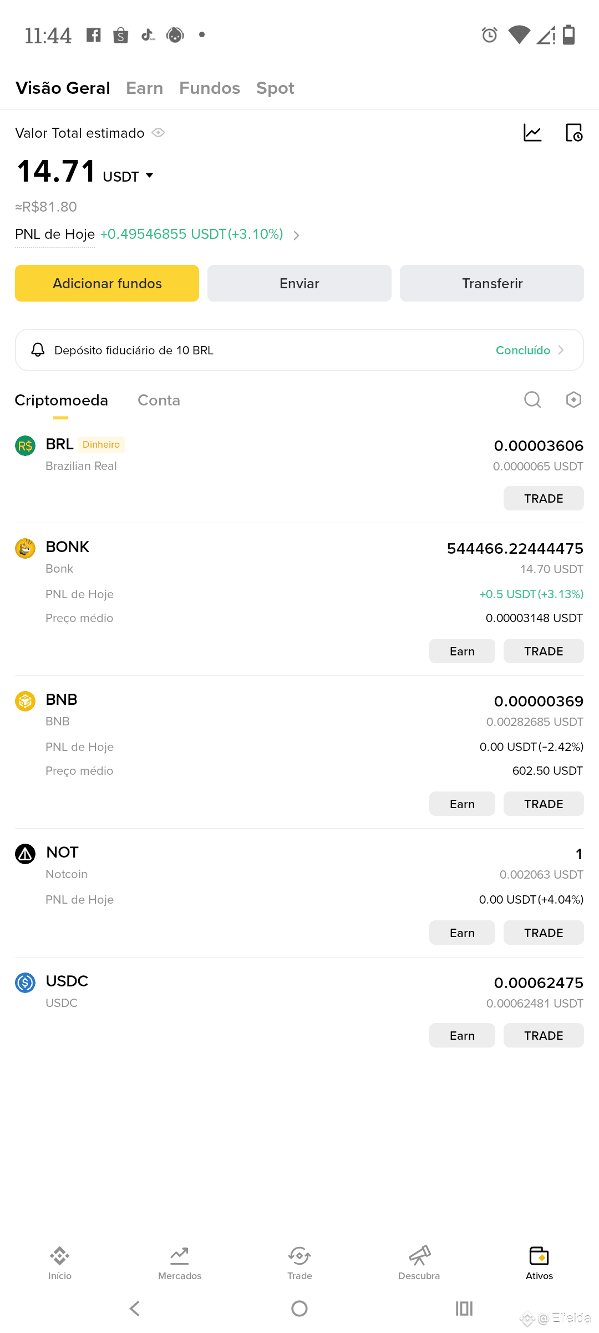The height and width of the screenshot is (1333, 599).
Task: Open the USDC asset row
Action: [x=299, y=992]
